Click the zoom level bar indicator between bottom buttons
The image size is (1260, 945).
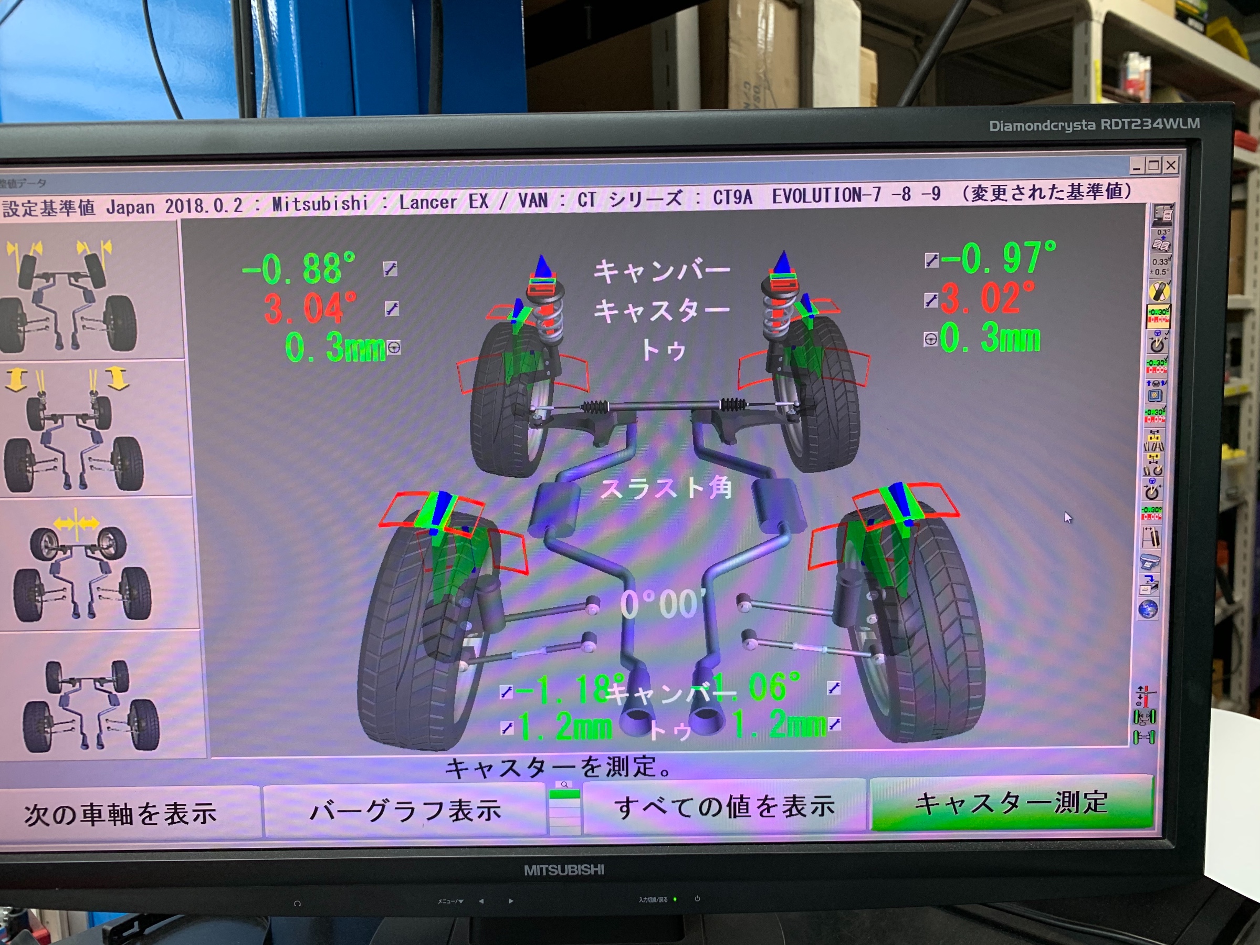tap(564, 812)
